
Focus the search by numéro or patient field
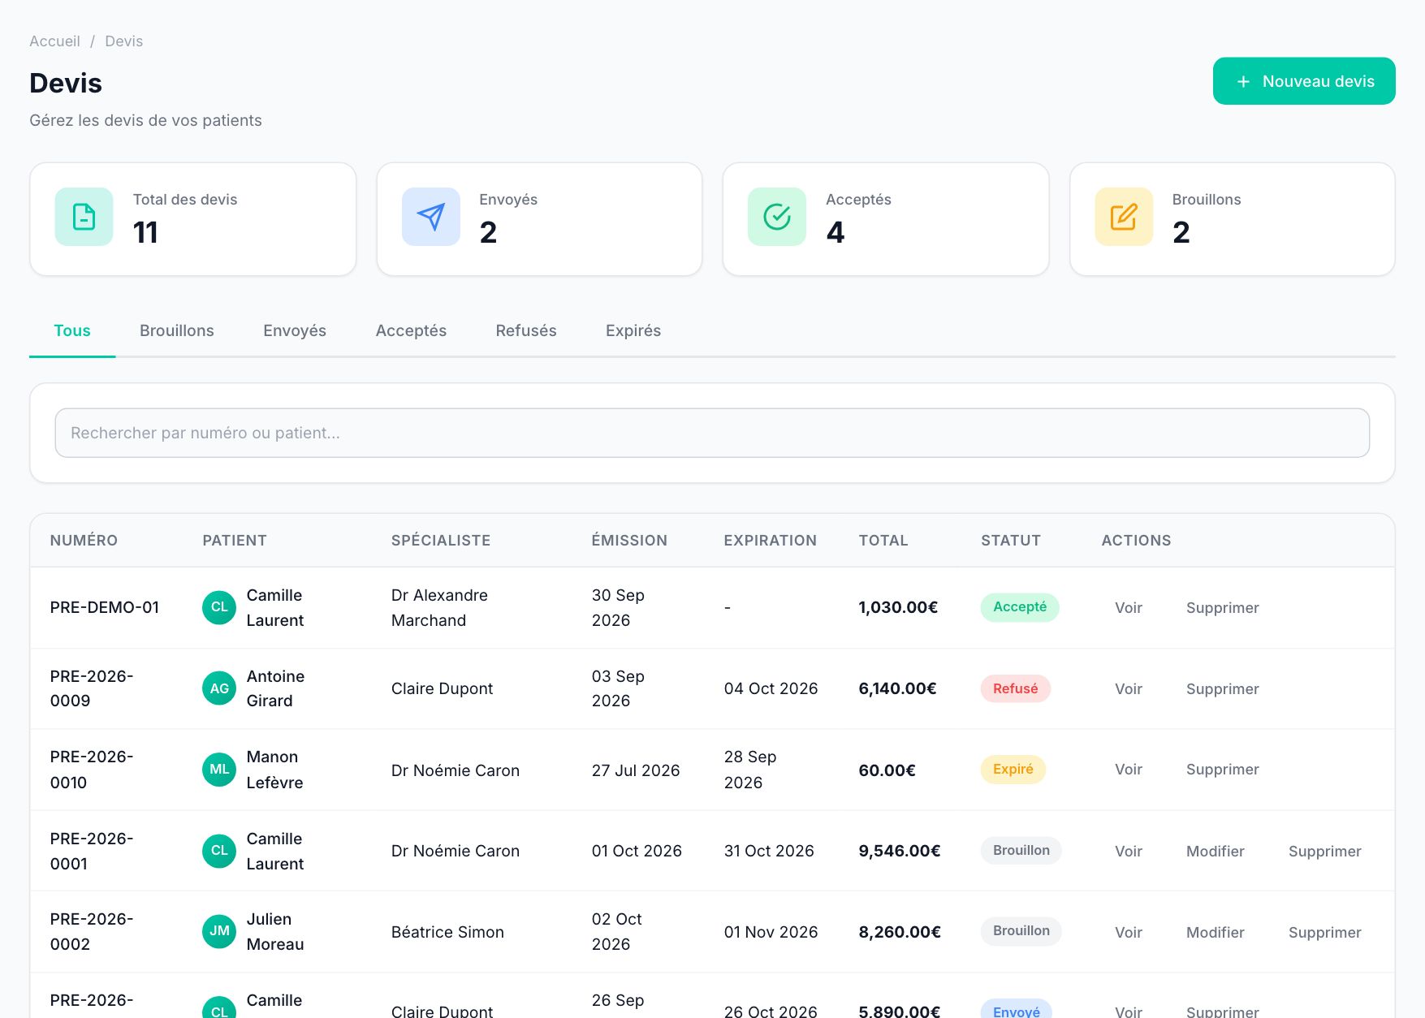pos(712,433)
